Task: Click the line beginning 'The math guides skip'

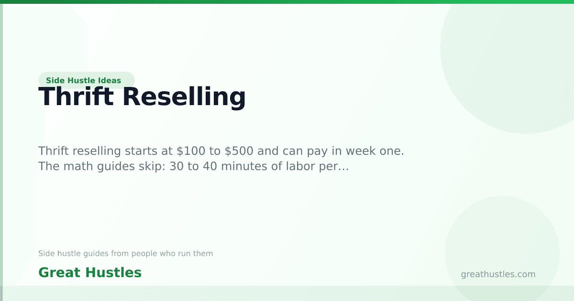Action: [x=194, y=167]
